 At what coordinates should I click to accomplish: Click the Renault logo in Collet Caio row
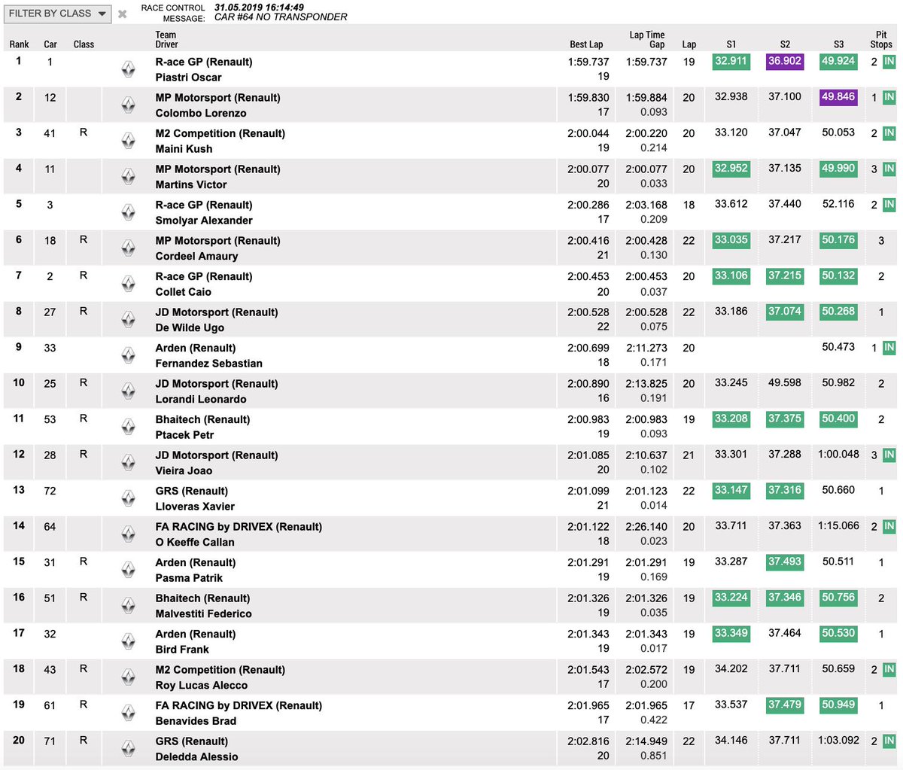[x=129, y=284]
